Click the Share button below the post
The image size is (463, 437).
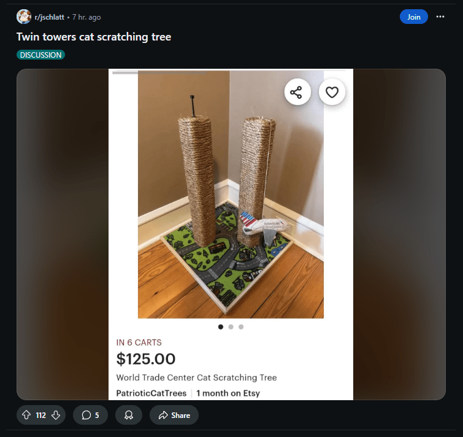(x=174, y=415)
